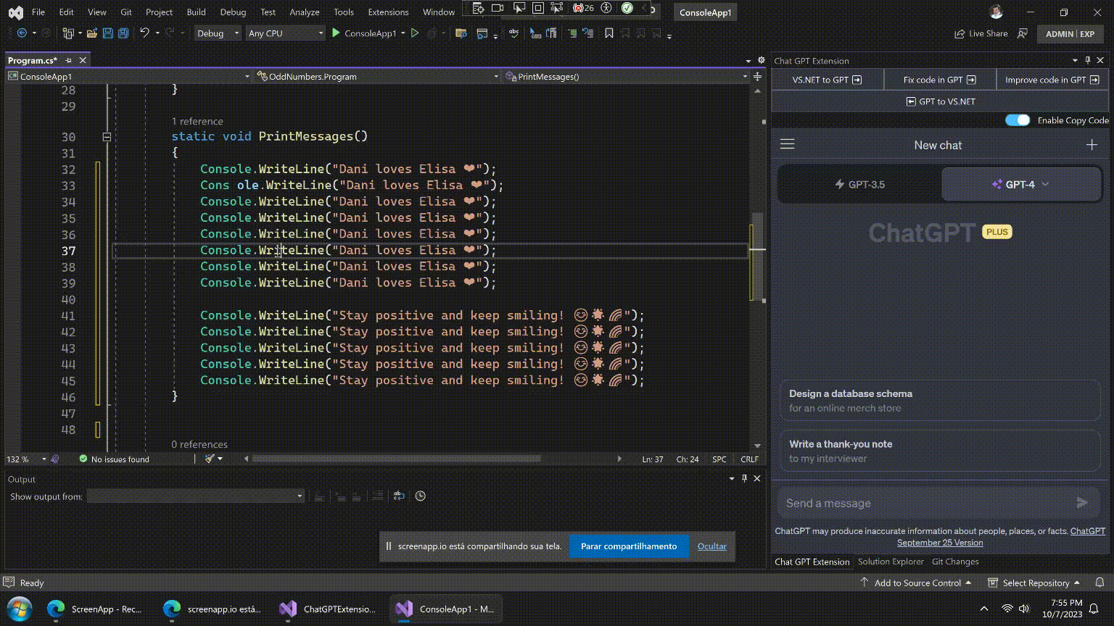
Task: Click the Undo arrow icon
Action: [x=144, y=33]
